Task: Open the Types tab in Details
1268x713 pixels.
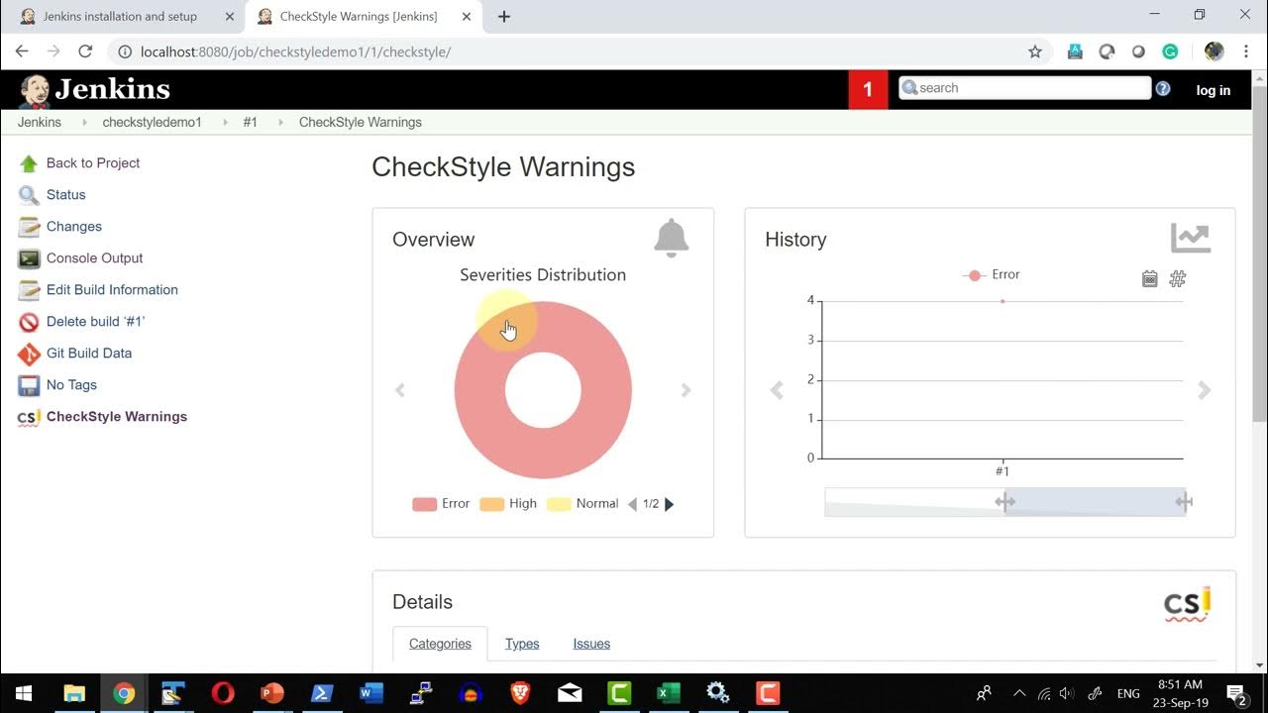Action: click(x=522, y=644)
